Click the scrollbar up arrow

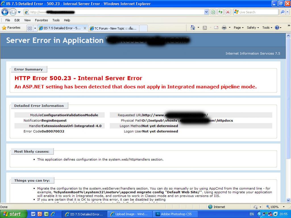(288, 35)
